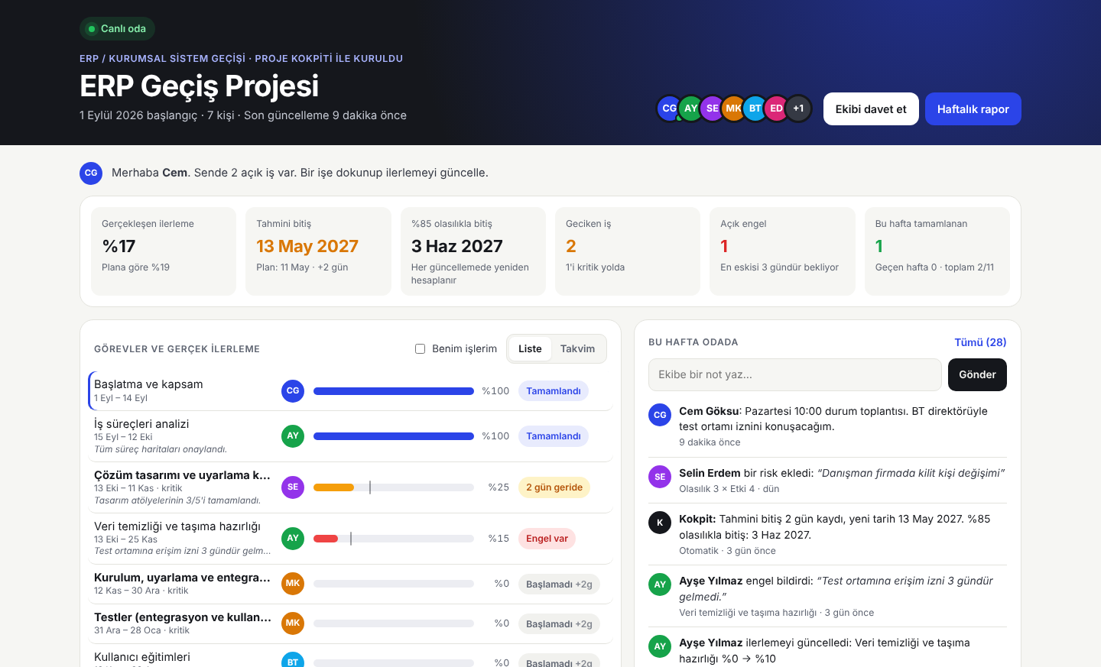Show the hidden member via the +1 avatar
The image size is (1101, 667).
798,108
